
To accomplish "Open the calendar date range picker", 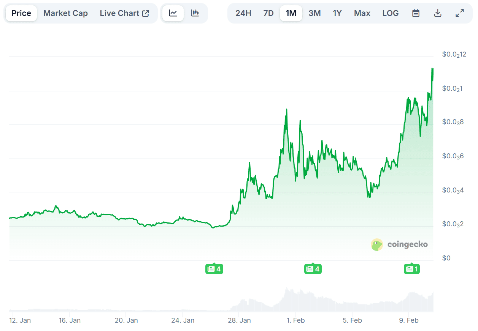I will [x=416, y=13].
